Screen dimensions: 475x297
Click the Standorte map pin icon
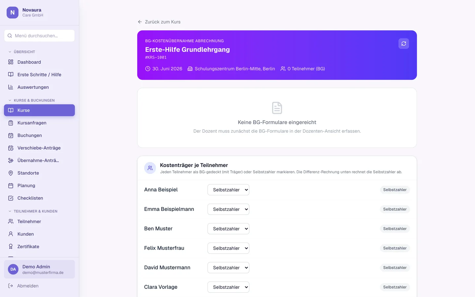[11, 173]
